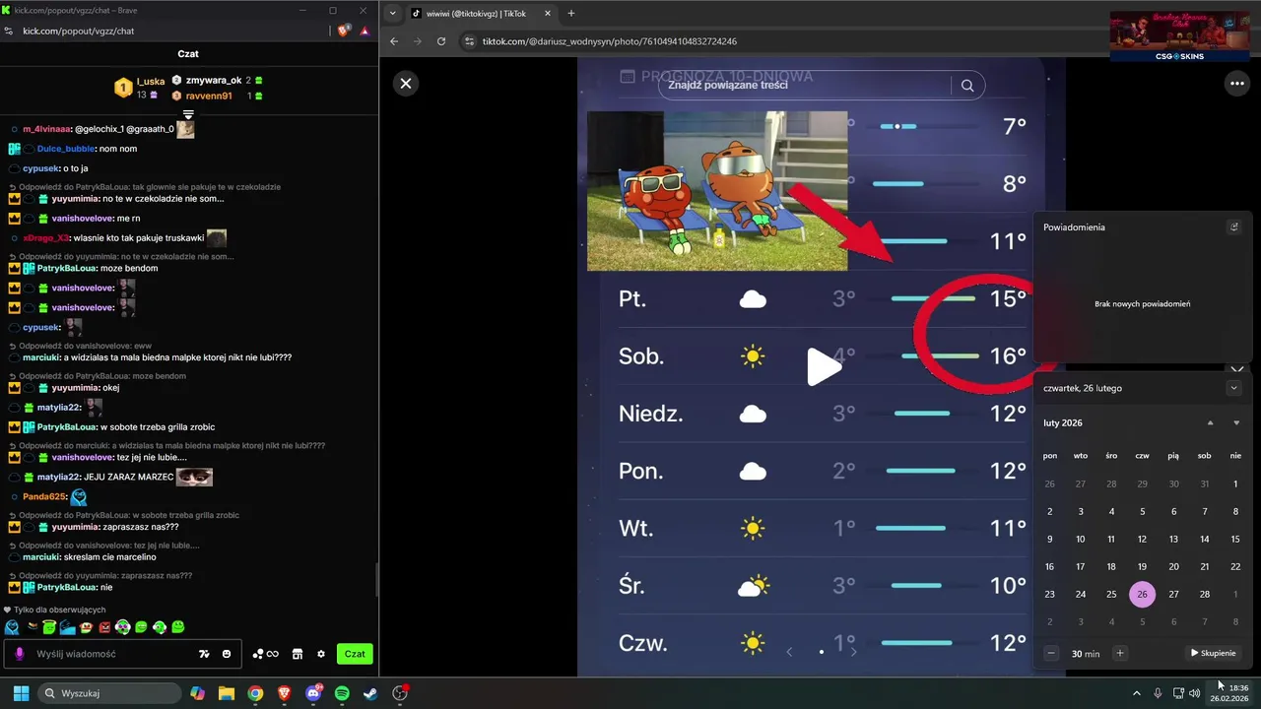Click reply header 'Odpowiedź do yuyumimia: zapraszasz nas???'

(100, 575)
